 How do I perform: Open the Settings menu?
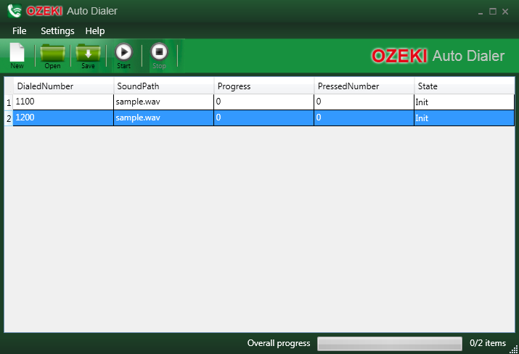pos(57,30)
